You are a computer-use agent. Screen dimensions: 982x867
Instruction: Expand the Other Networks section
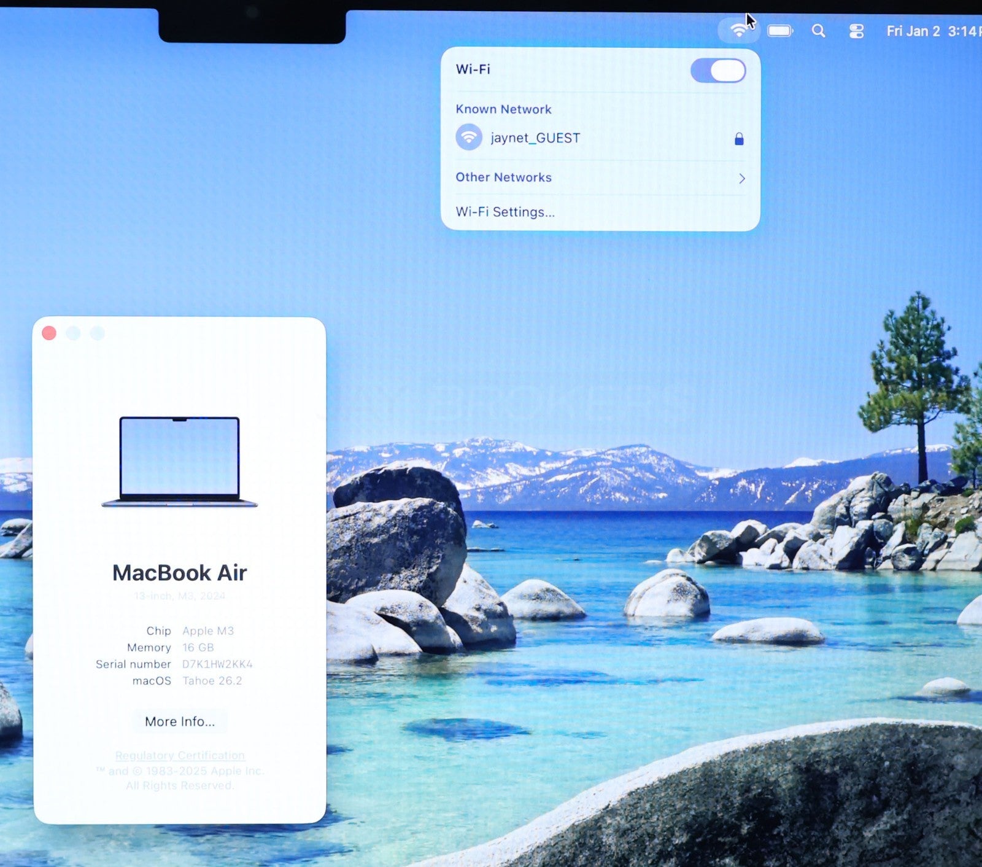[503, 177]
